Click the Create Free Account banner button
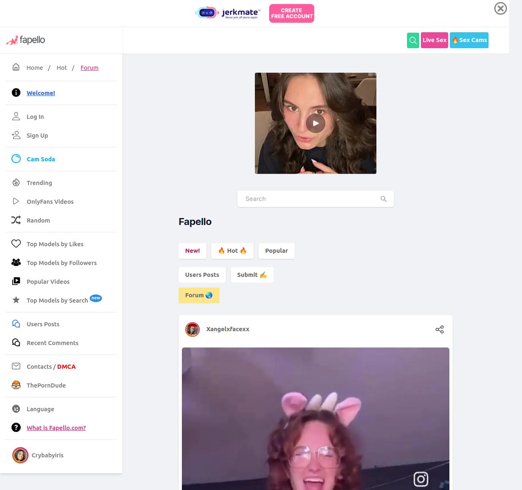522x490 pixels. [292, 13]
